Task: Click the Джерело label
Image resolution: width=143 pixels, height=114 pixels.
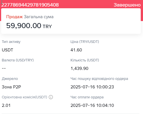Action: click(10, 79)
